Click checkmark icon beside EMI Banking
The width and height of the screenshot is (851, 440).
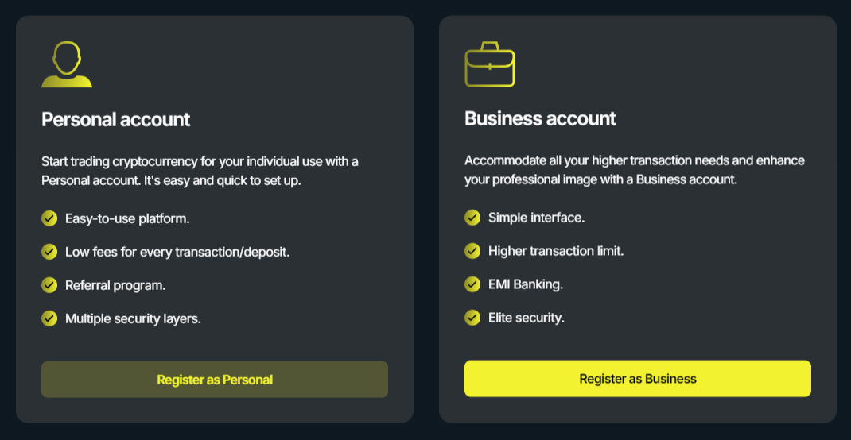472,284
